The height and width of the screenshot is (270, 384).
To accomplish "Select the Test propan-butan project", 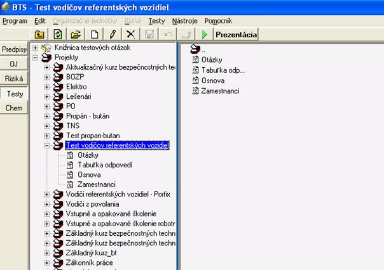I will tap(93, 136).
